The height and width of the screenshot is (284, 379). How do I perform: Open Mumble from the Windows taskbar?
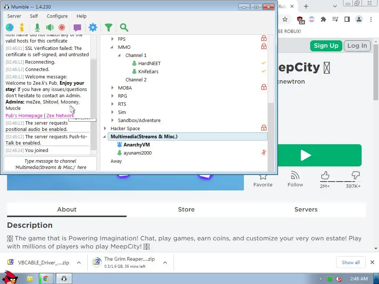pos(64,279)
